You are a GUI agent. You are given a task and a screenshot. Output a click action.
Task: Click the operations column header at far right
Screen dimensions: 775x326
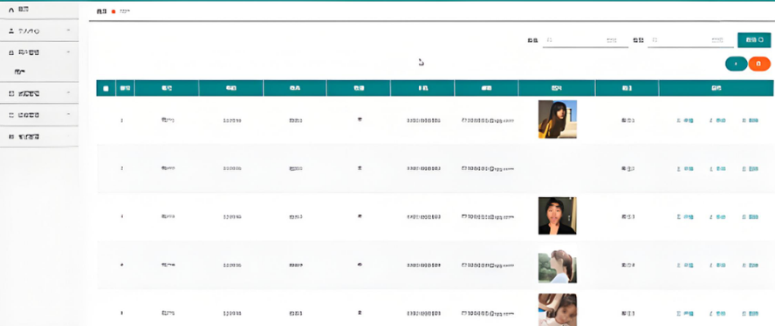pos(716,88)
